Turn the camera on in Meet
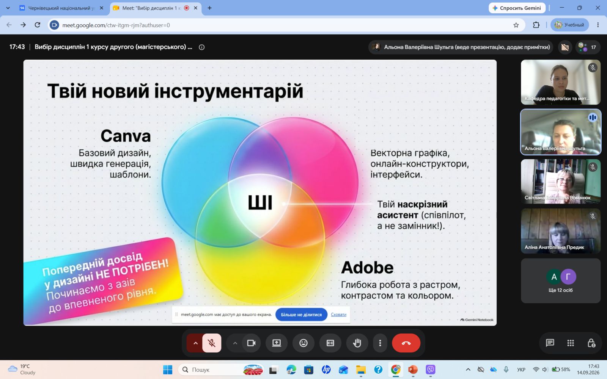 pyautogui.click(x=251, y=343)
